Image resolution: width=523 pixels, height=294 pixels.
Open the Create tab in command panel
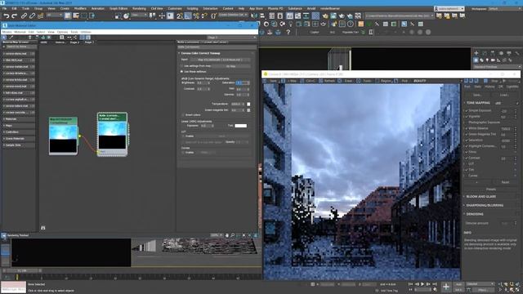tap(476, 53)
